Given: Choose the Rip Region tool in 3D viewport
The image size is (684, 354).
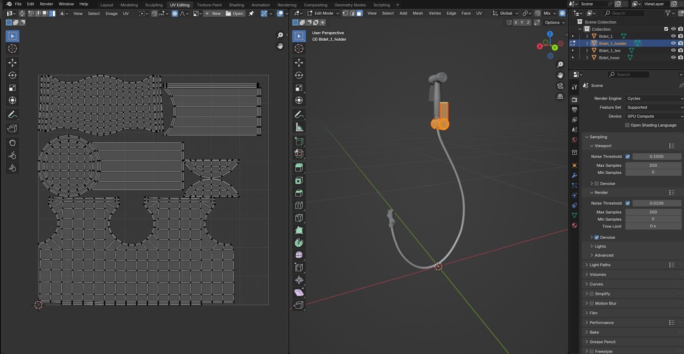Looking at the screenshot, I should tap(299, 305).
